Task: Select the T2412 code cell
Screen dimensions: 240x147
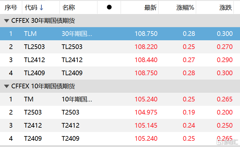Action: click(x=33, y=125)
